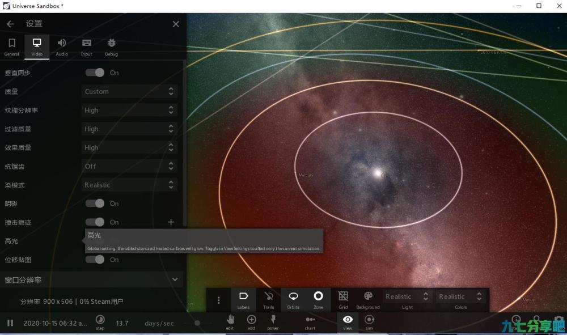This screenshot has width=567, height=335.
Task: Switch to the Video settings tab
Action: [37, 47]
